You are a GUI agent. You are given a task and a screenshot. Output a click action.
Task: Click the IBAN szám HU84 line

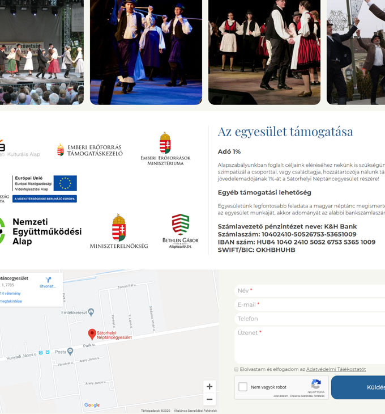tap(297, 242)
